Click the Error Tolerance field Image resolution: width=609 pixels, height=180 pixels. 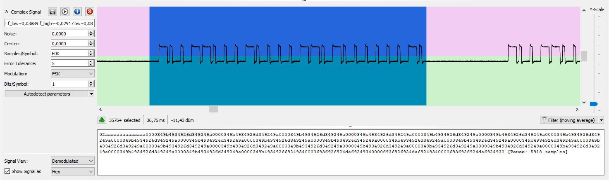point(69,63)
